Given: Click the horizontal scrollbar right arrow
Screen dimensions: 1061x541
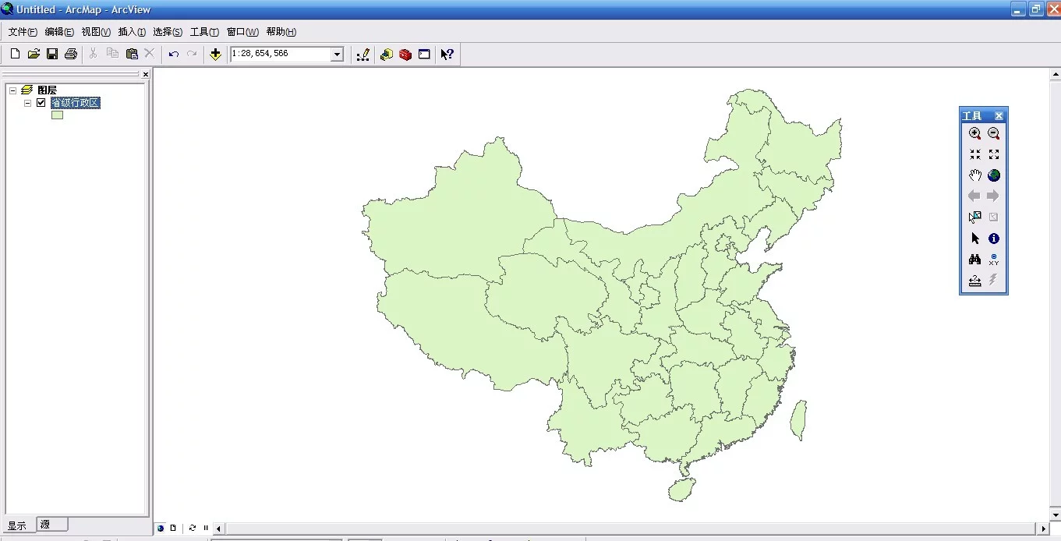Looking at the screenshot, I should (1044, 529).
